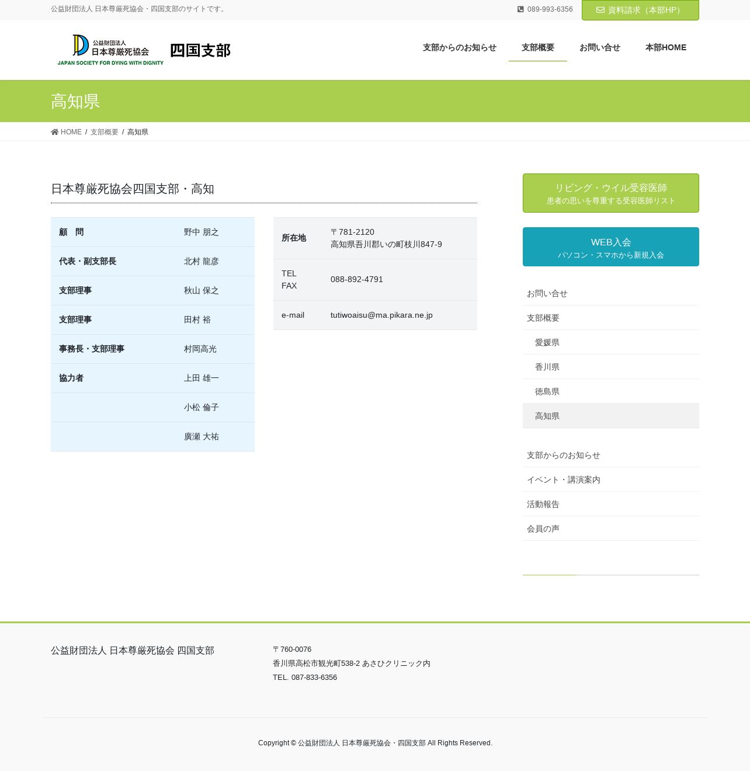Click the name 小松 倫子 in the table

pos(202,407)
